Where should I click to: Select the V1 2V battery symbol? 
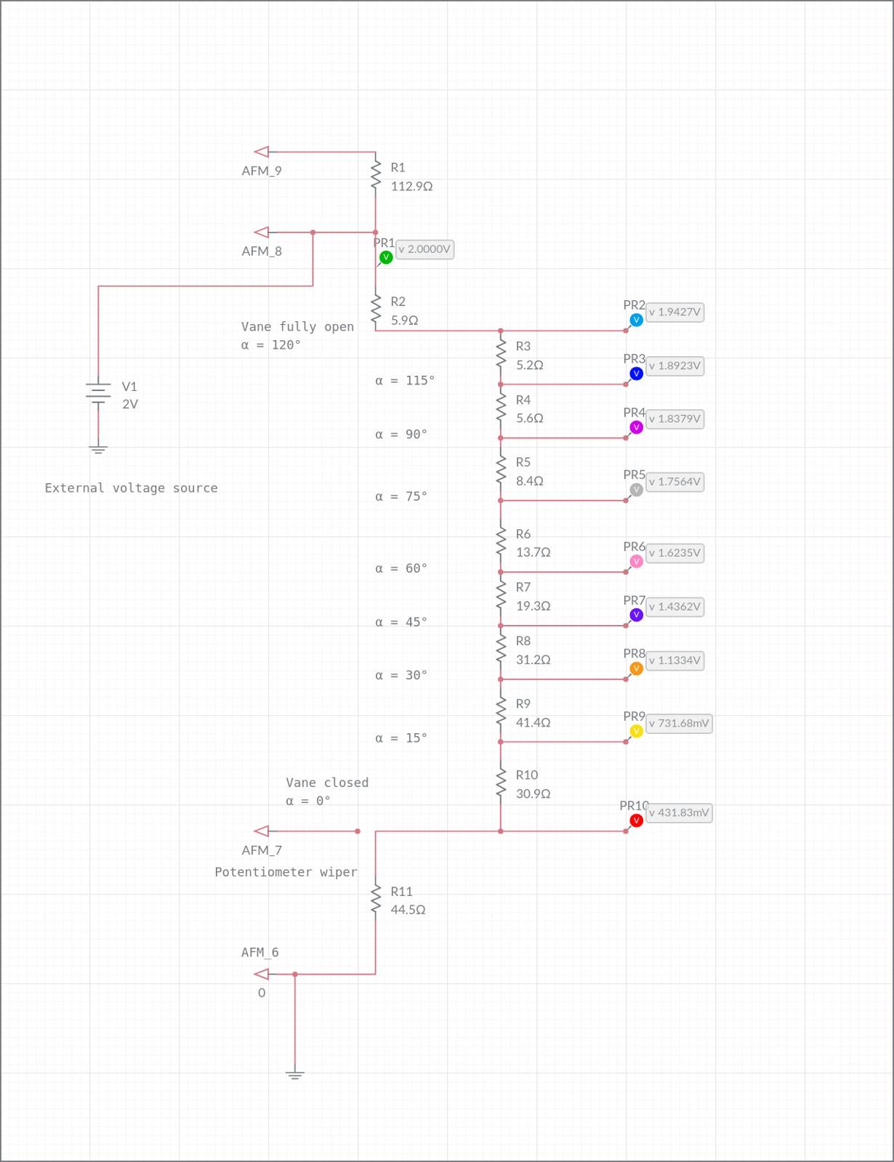click(98, 393)
